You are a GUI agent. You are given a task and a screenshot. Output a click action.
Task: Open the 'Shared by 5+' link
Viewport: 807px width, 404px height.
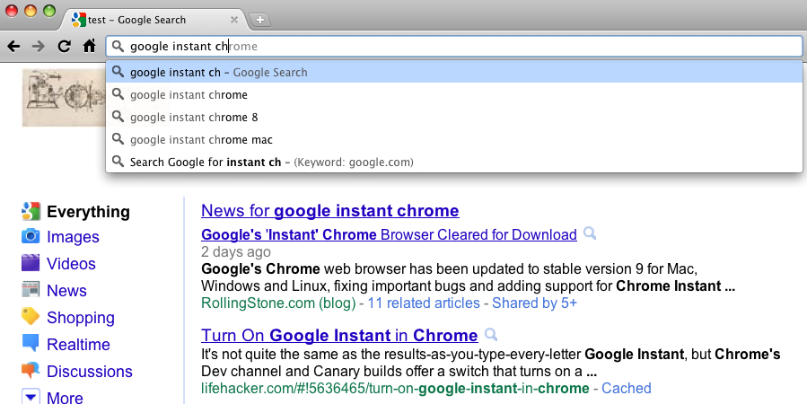[x=534, y=303]
